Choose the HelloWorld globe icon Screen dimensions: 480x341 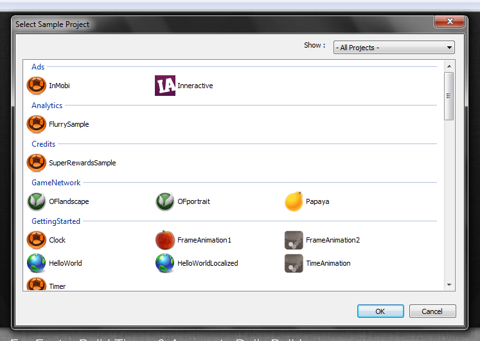(37, 263)
